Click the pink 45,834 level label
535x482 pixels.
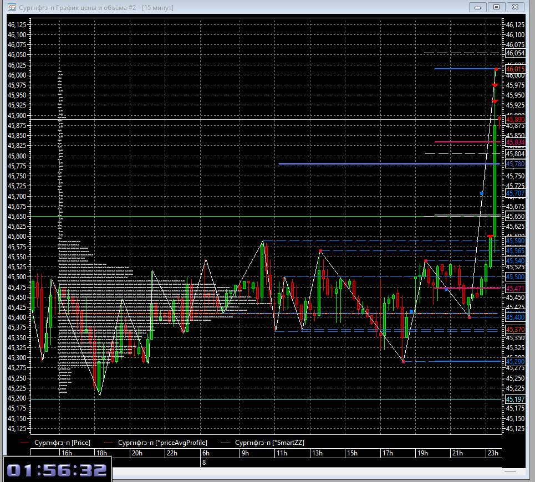click(x=515, y=142)
